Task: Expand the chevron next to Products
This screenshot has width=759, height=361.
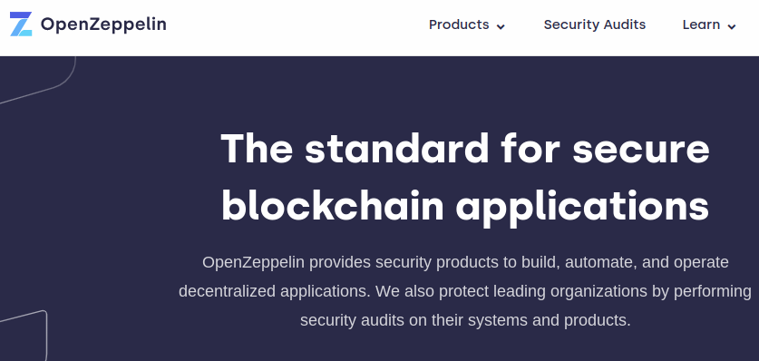Action: click(x=501, y=26)
